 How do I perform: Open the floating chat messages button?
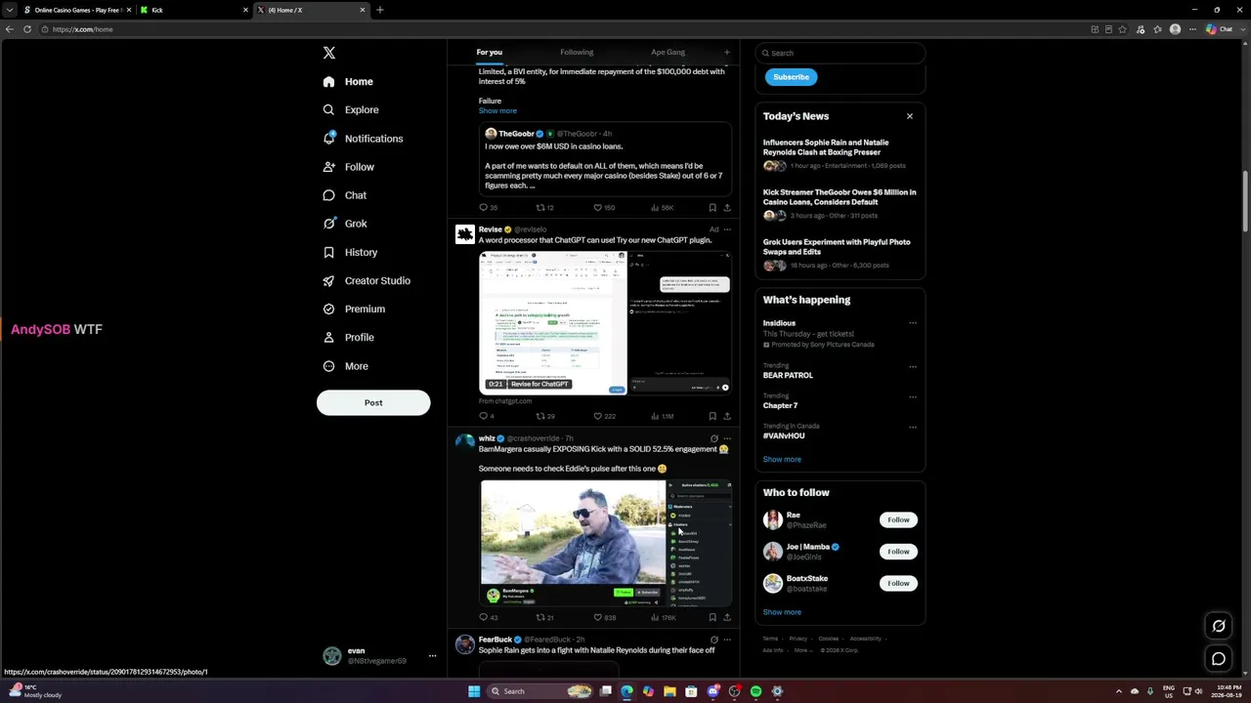[1219, 659]
